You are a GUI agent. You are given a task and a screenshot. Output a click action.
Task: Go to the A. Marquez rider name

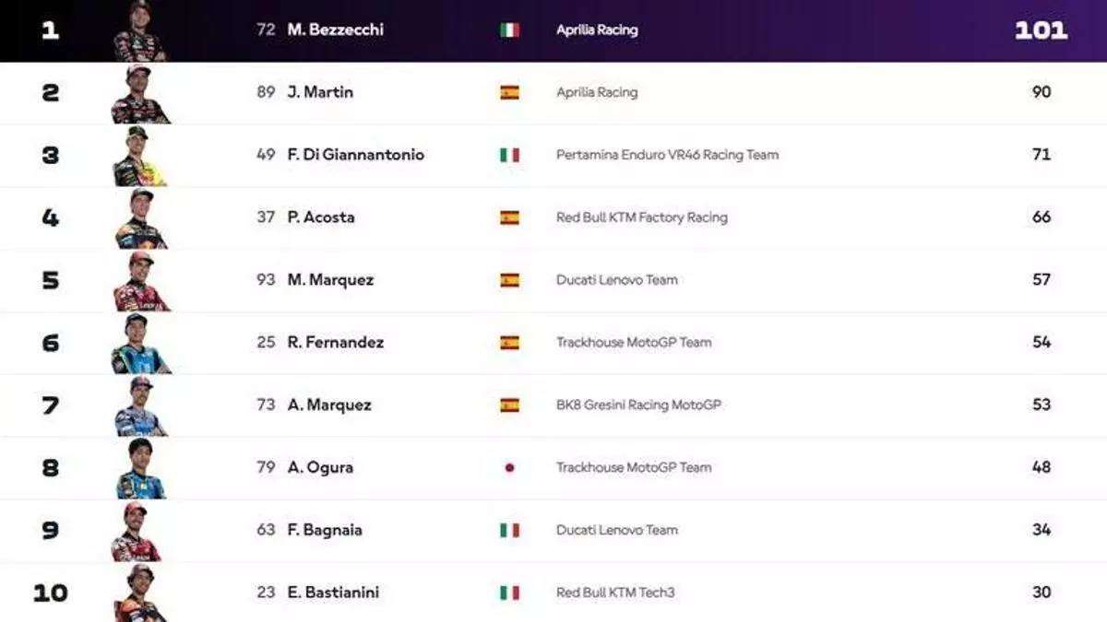coord(330,405)
